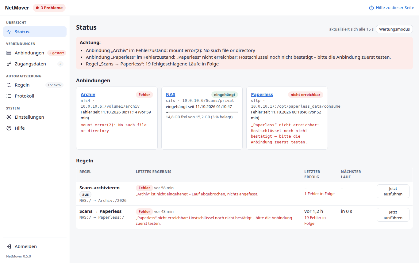Click the 3 Probleme status badge
The height and width of the screenshot is (263, 419).
49,8
